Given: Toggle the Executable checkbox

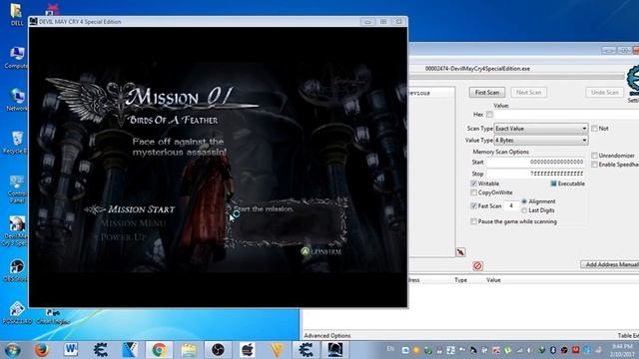Looking at the screenshot, I should click(x=553, y=183).
